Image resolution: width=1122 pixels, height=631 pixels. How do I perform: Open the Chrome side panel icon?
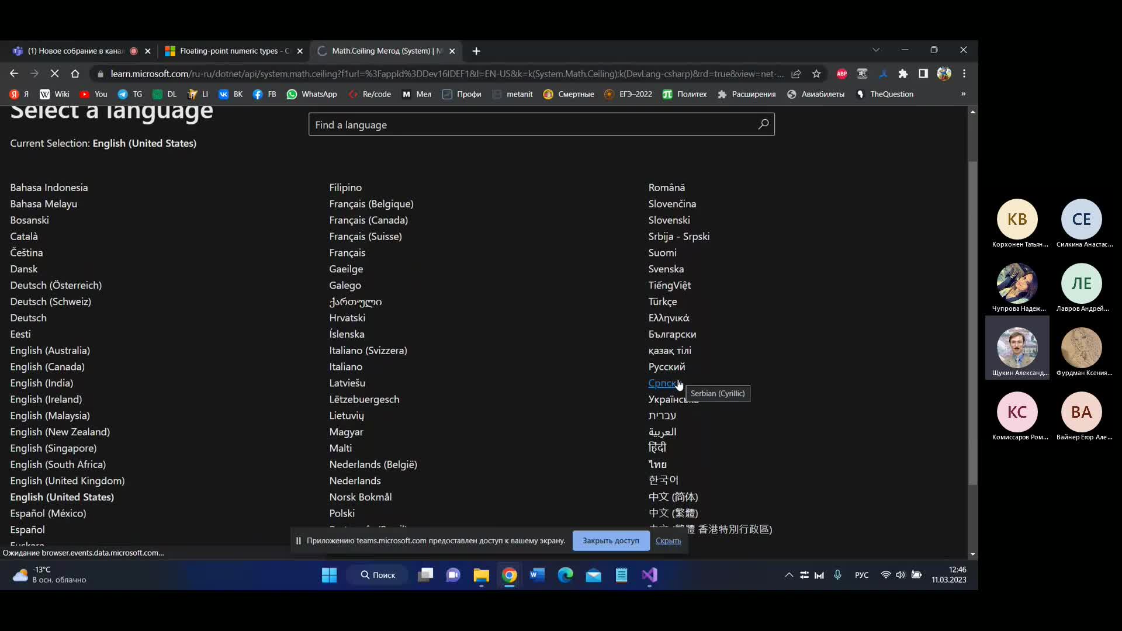click(x=923, y=74)
